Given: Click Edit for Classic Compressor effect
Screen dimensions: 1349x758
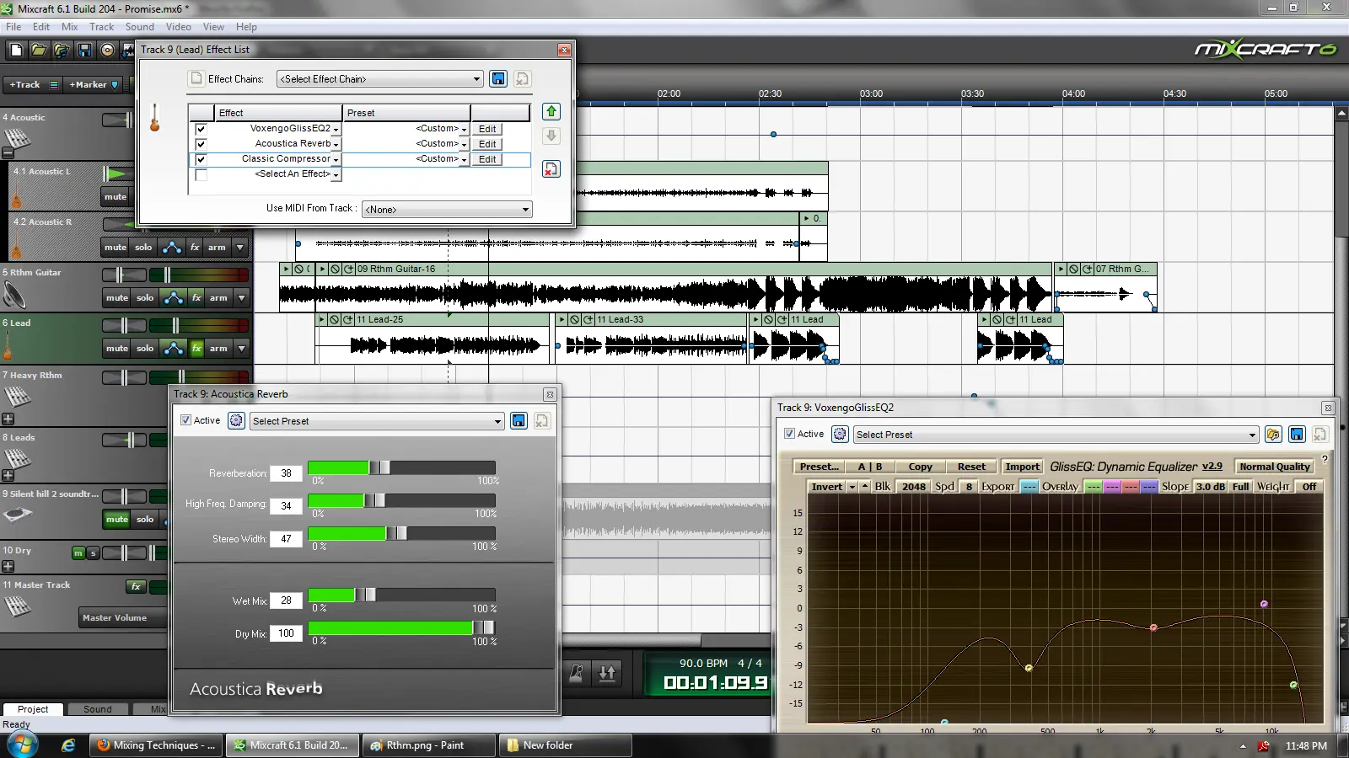Looking at the screenshot, I should coord(487,159).
